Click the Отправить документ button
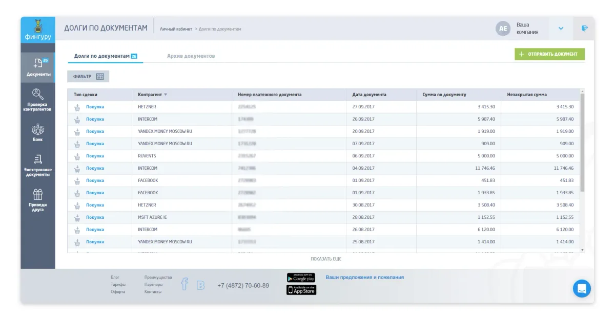615x320 pixels. pos(549,54)
